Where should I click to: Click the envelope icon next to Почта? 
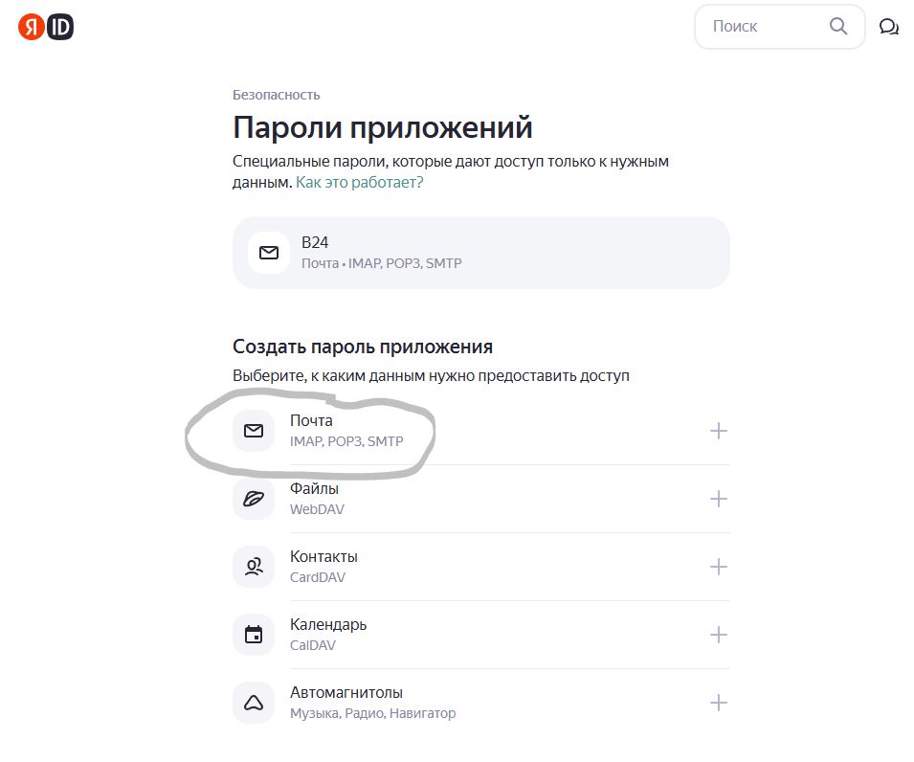click(x=253, y=431)
